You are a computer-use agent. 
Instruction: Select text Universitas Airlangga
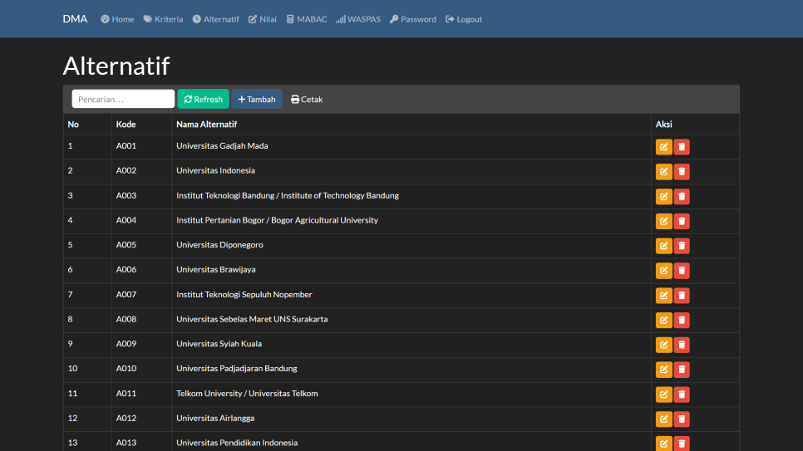215,418
